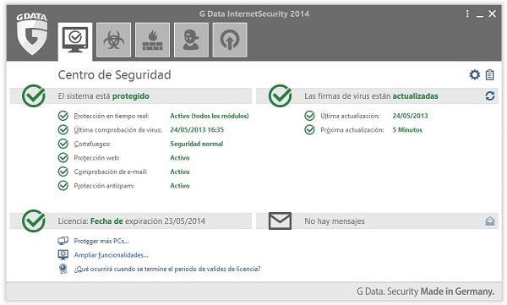507x305 pixels.
Task: Select Protección en tiempo real label
Action: 112,116
